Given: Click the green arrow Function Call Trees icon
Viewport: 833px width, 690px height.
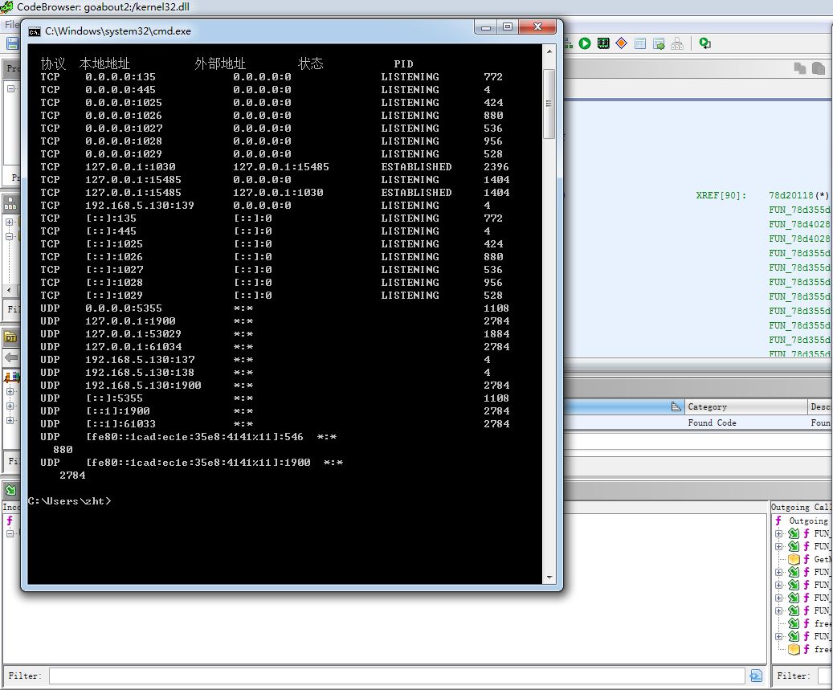Looking at the screenshot, I should (x=10, y=490).
